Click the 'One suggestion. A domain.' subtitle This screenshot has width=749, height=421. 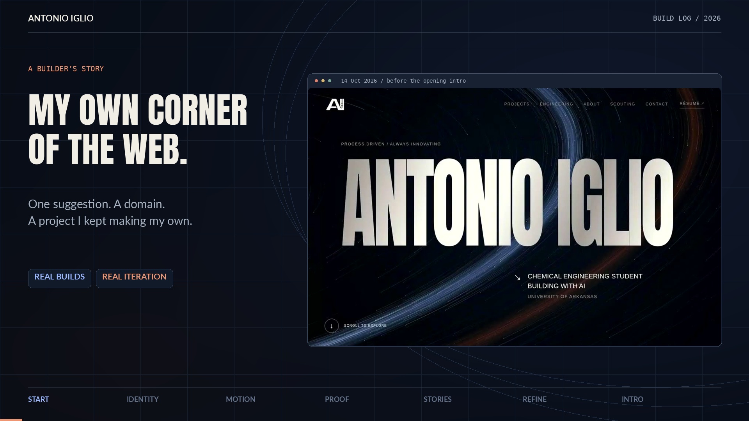(x=96, y=204)
